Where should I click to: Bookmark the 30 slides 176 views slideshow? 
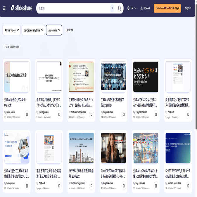click(156, 186)
